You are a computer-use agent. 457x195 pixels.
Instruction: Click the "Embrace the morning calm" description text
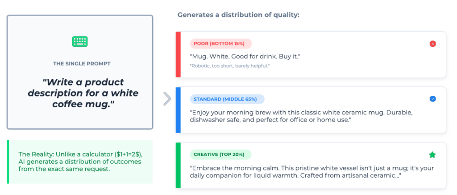[312, 172]
